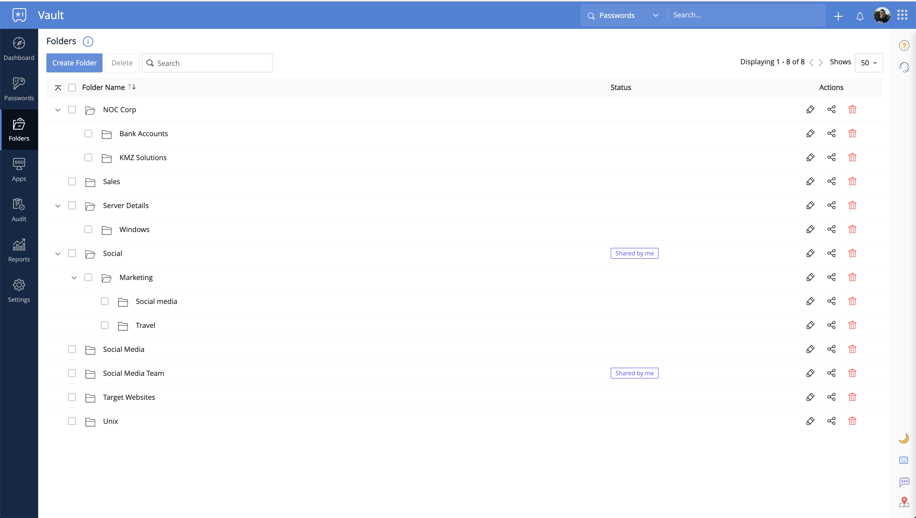Open the Zoho apps grid
The height and width of the screenshot is (518, 916).
tap(902, 15)
